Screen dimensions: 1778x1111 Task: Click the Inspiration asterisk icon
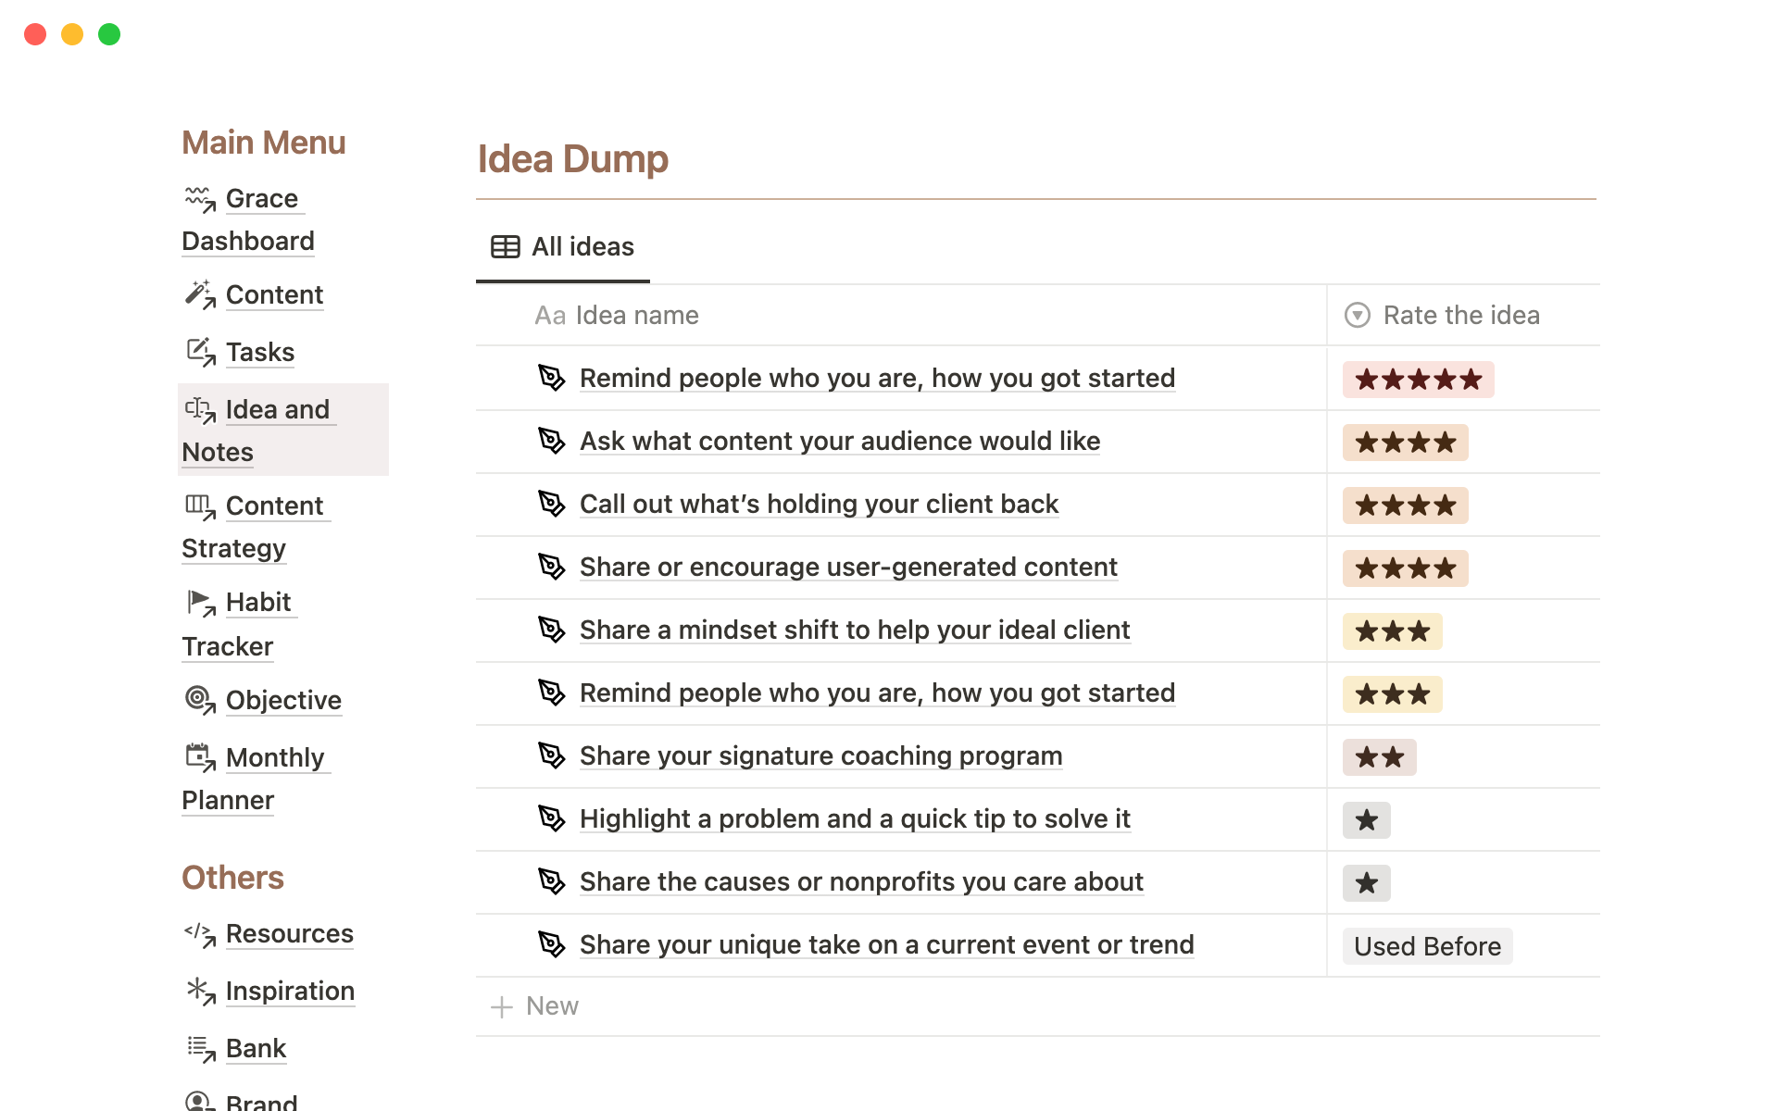[x=200, y=991]
